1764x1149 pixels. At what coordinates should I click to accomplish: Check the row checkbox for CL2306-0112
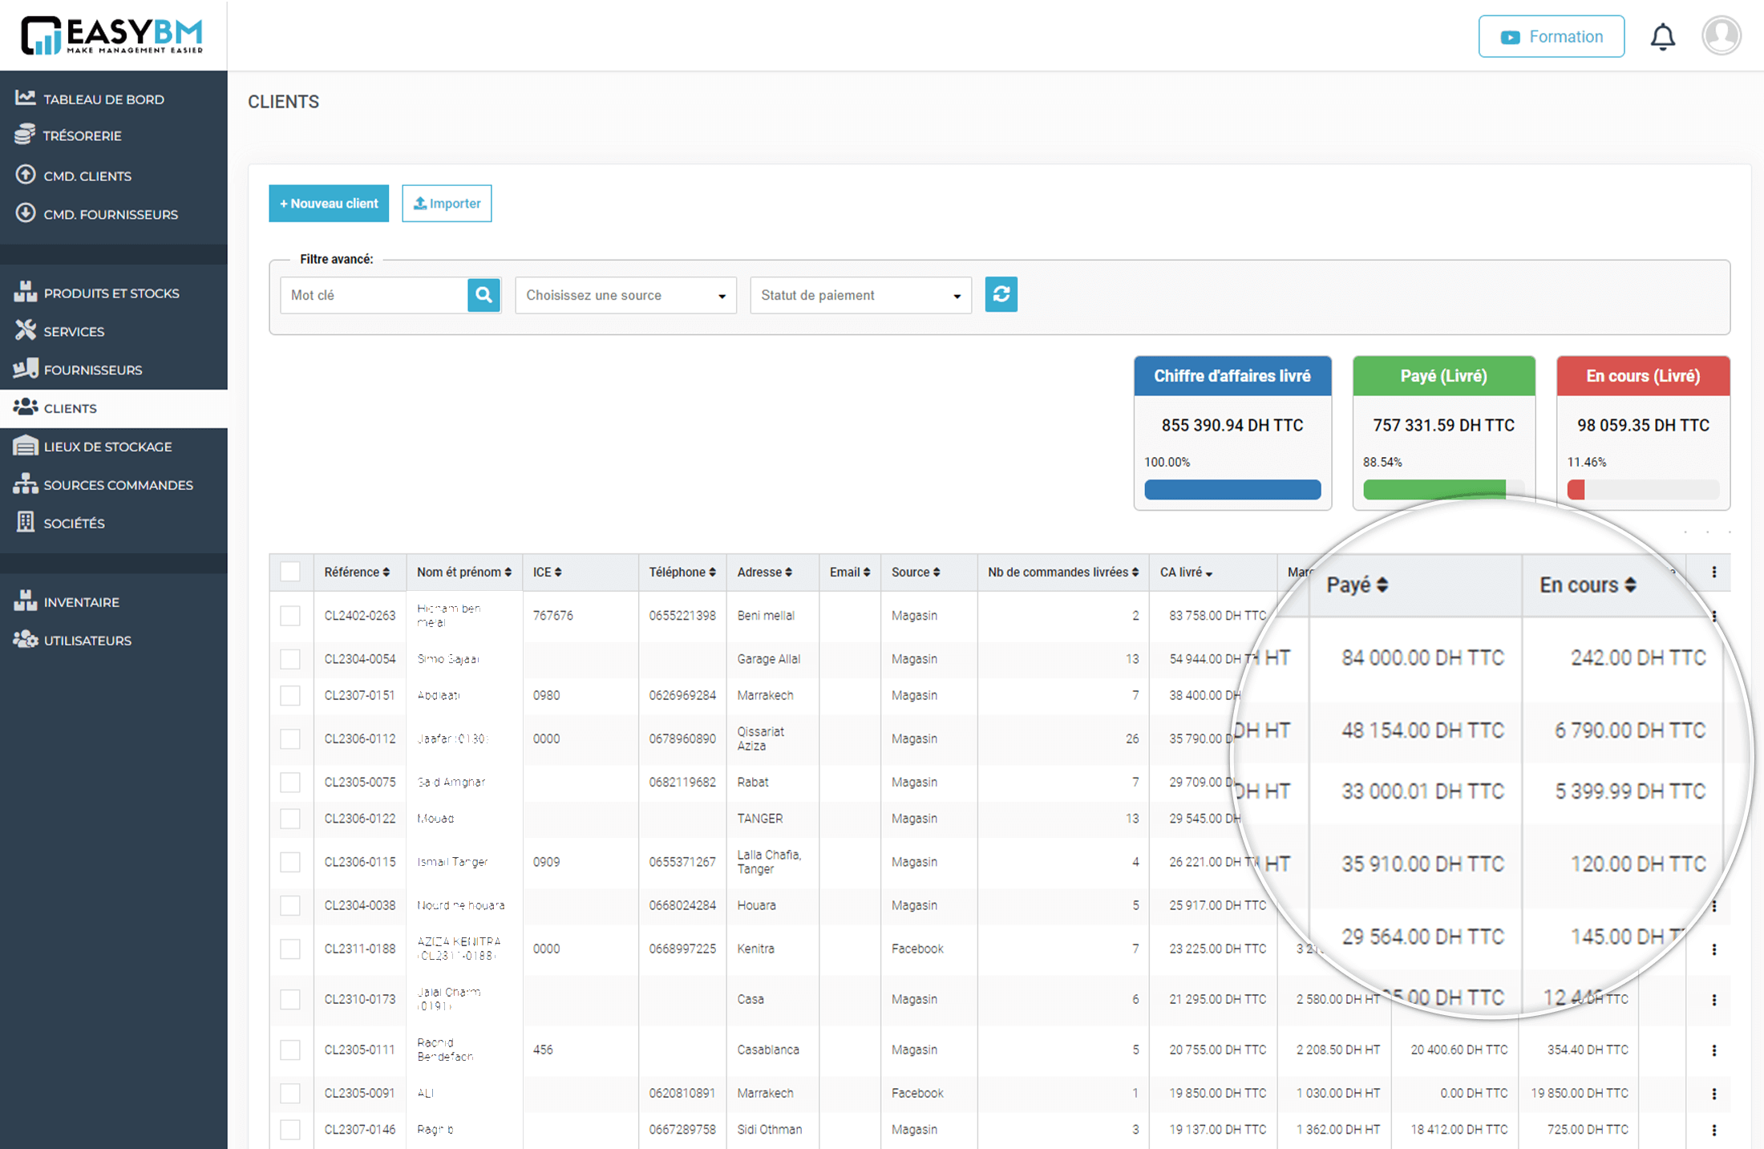coord(290,738)
